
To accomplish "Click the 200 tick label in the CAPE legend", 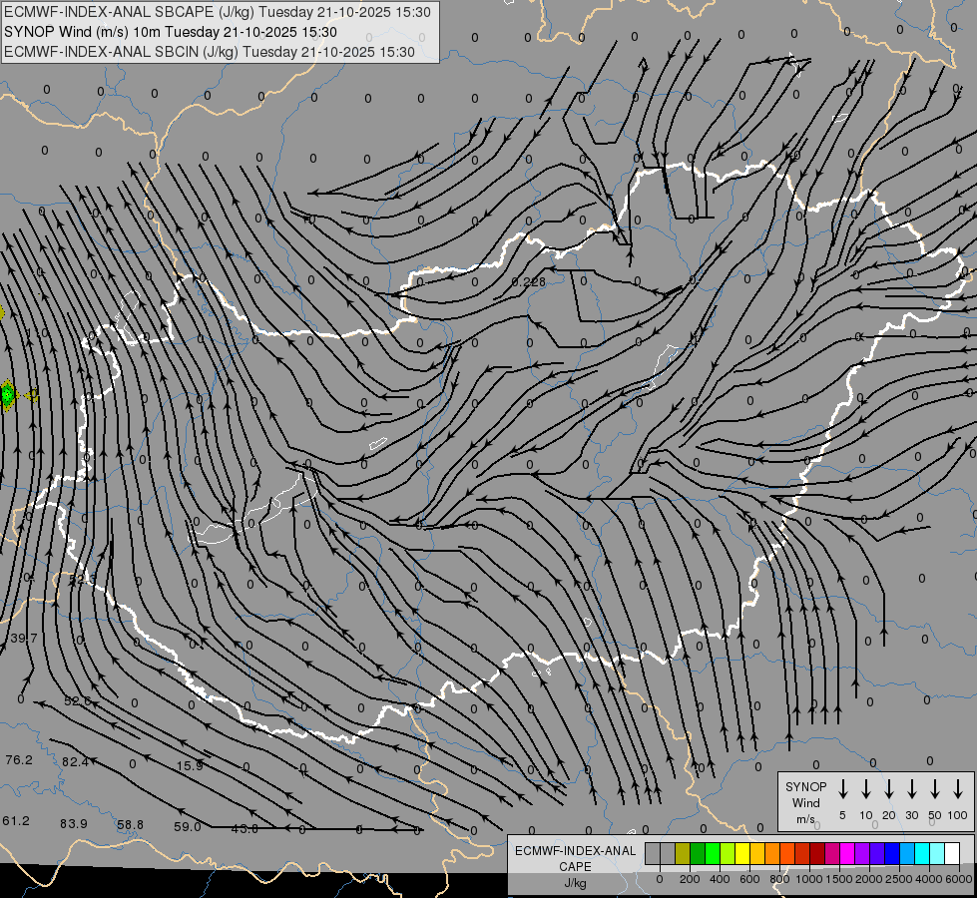I will (x=690, y=879).
